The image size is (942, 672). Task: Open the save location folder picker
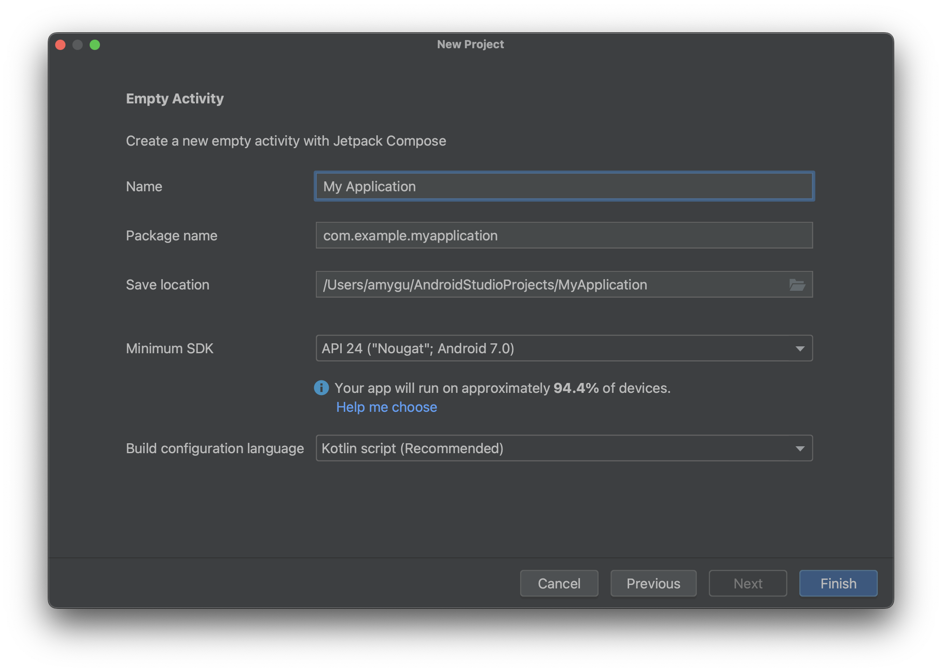click(x=797, y=284)
